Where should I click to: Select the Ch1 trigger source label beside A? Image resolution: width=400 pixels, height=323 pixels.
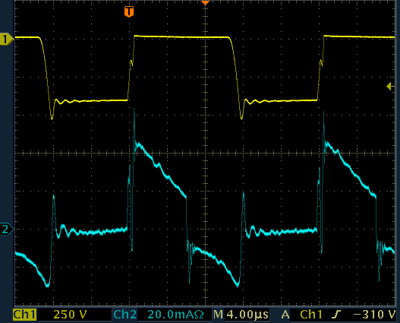coord(311,315)
